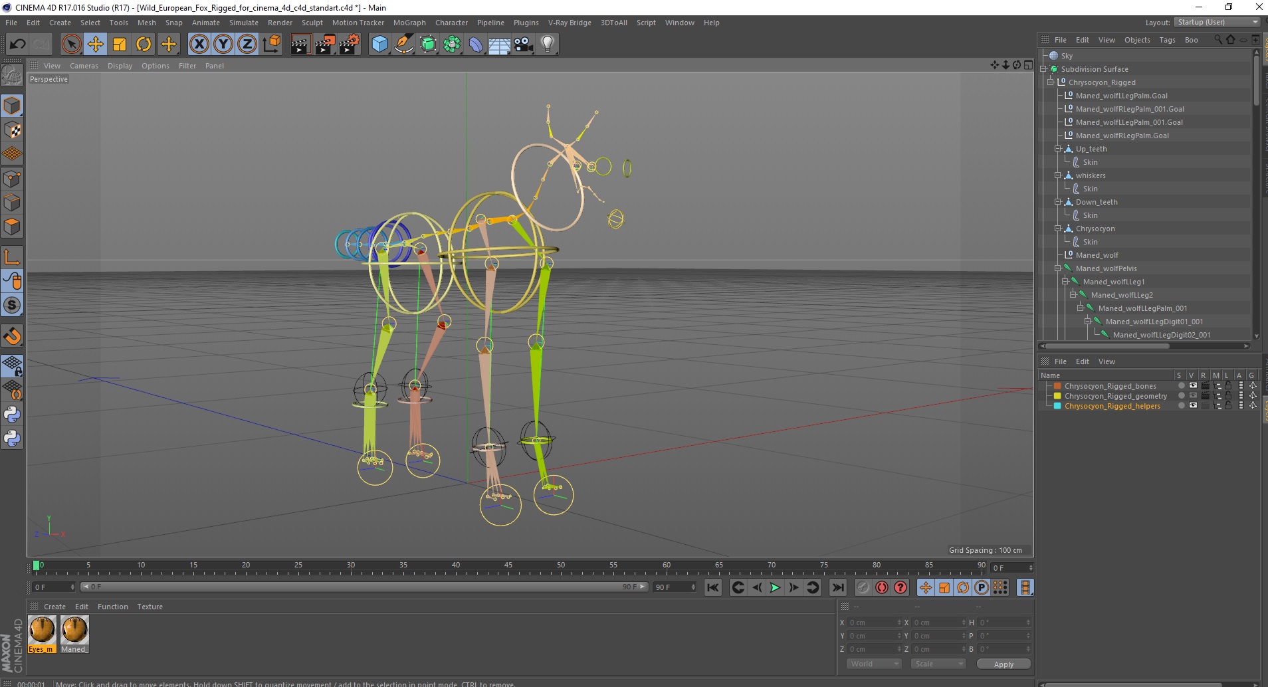Collapse the Up_teeth object

[x=1058, y=149]
